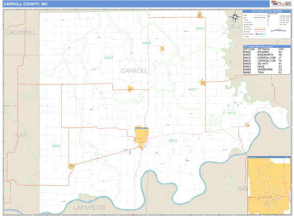Click the De Witt town marker
The image size is (294, 216).
[x=247, y=125]
